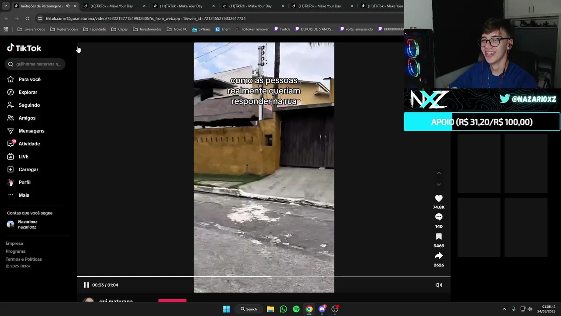561x316 pixels.
Task: Open the LIVE section
Action: (x=18, y=157)
